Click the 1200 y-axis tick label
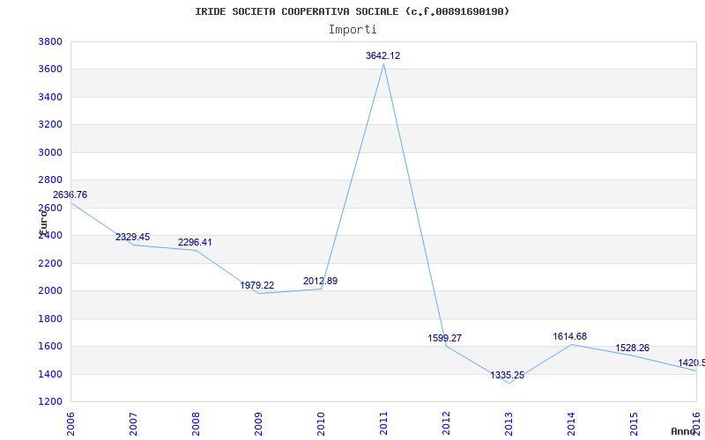The height and width of the screenshot is (440, 705). (50, 401)
